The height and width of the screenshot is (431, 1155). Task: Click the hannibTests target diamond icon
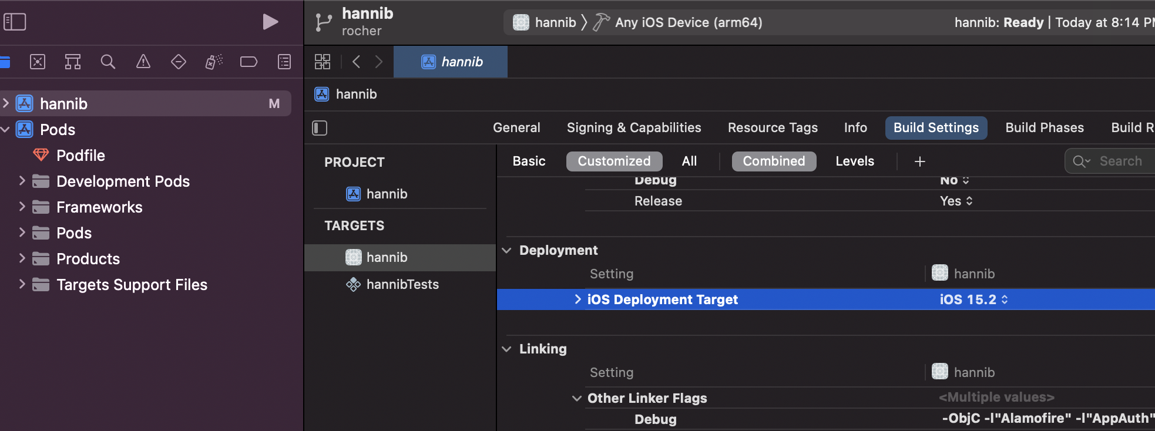[353, 285]
